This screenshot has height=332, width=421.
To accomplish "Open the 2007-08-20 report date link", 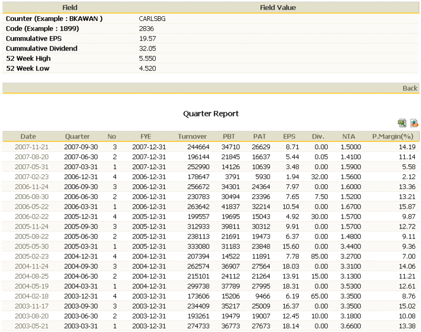I will click(32, 157).
